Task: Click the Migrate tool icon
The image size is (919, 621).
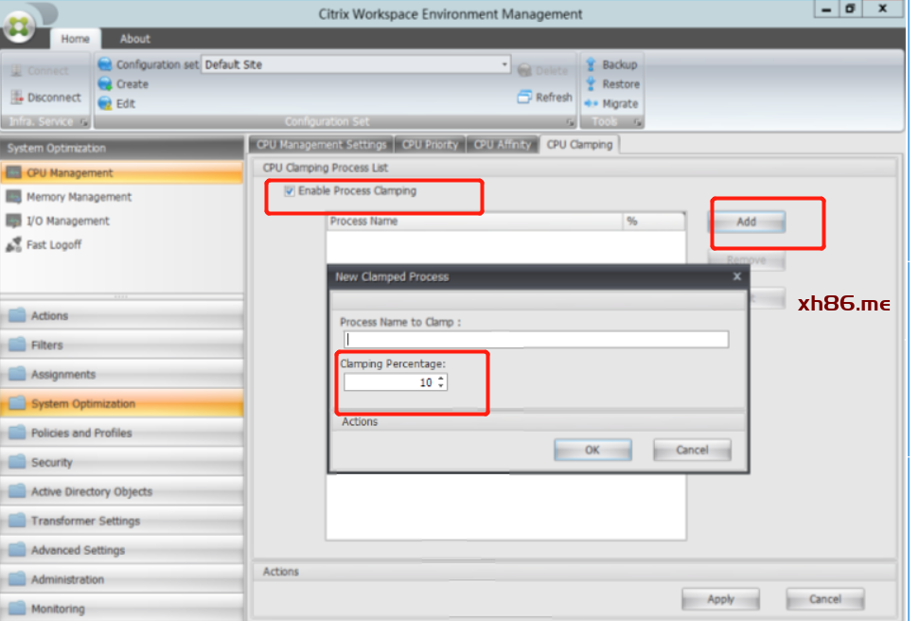Action: pyautogui.click(x=591, y=104)
